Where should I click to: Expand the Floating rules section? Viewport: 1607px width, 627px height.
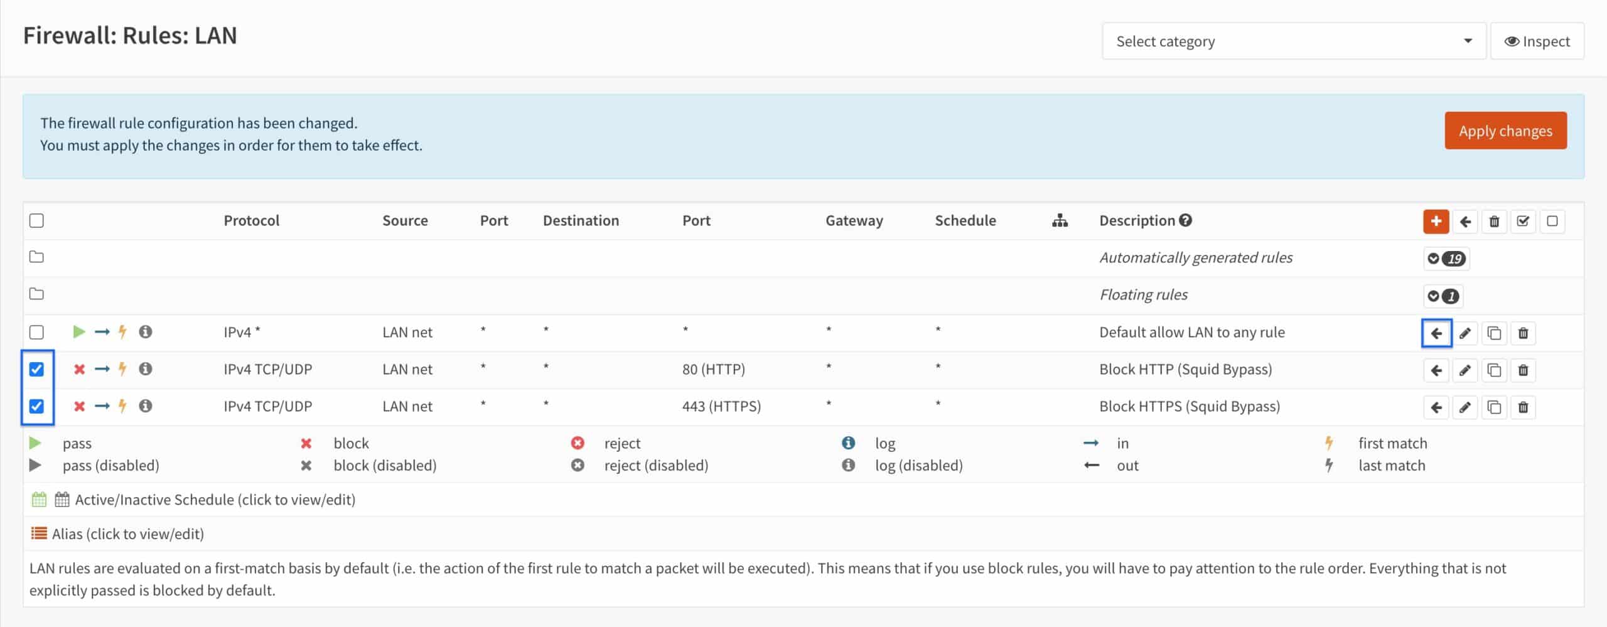pos(1443,296)
